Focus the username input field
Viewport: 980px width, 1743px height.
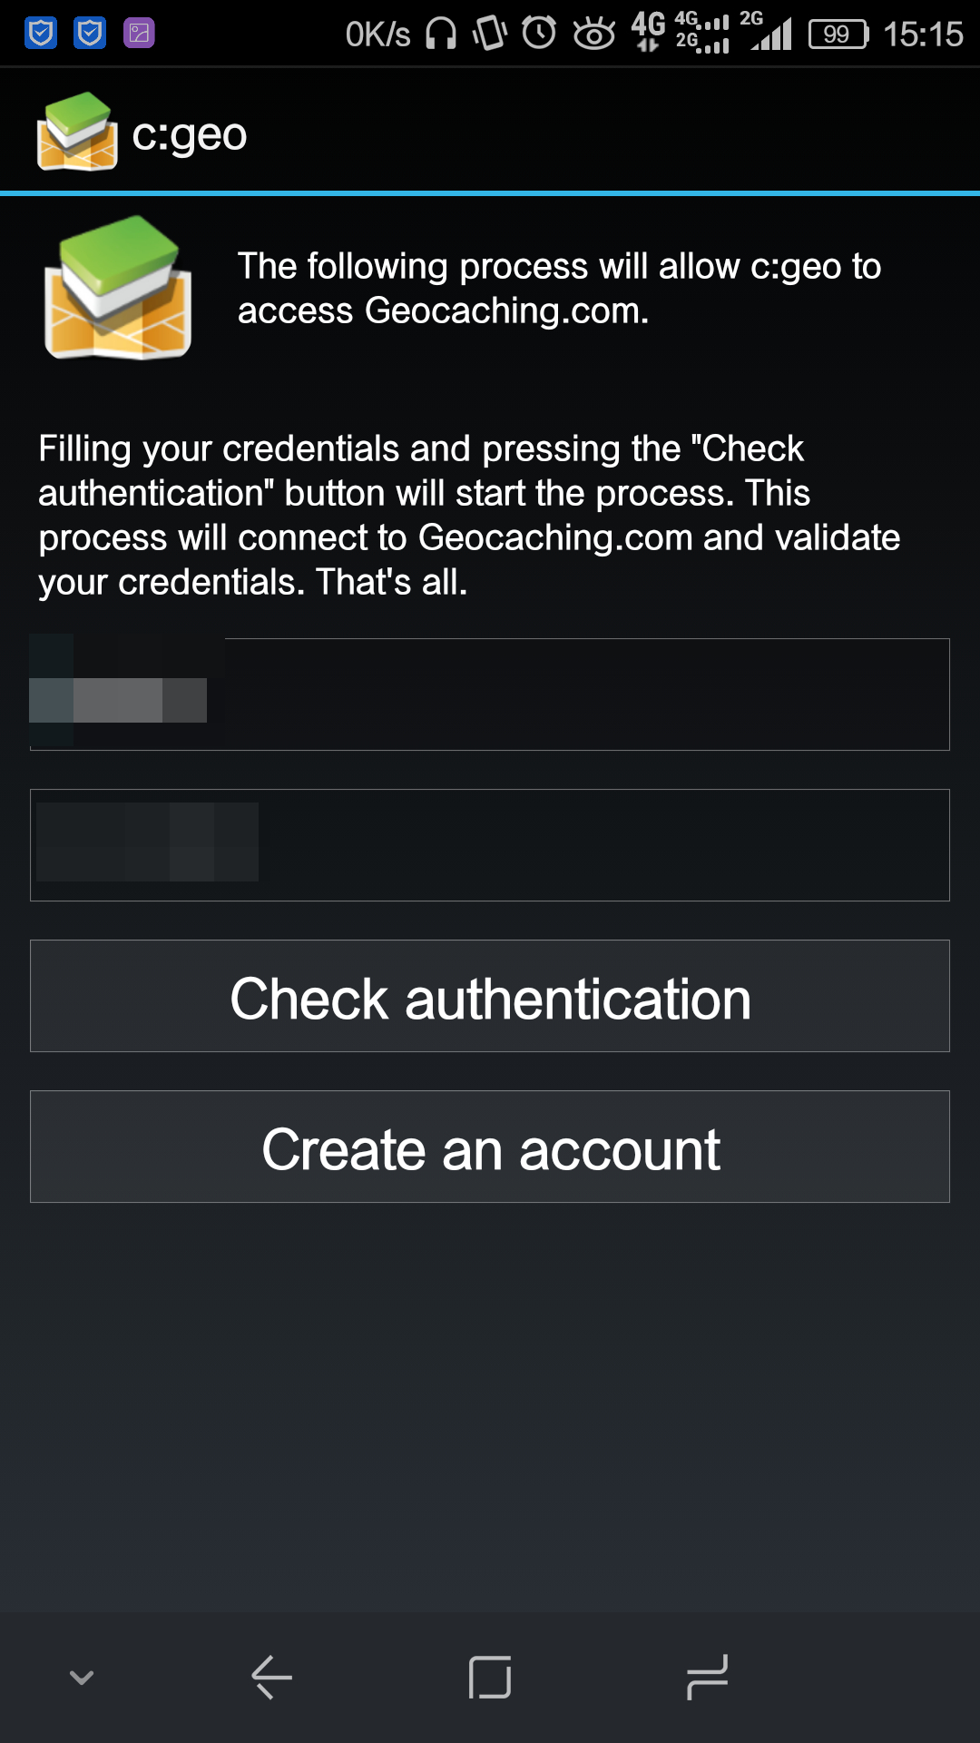click(x=490, y=694)
